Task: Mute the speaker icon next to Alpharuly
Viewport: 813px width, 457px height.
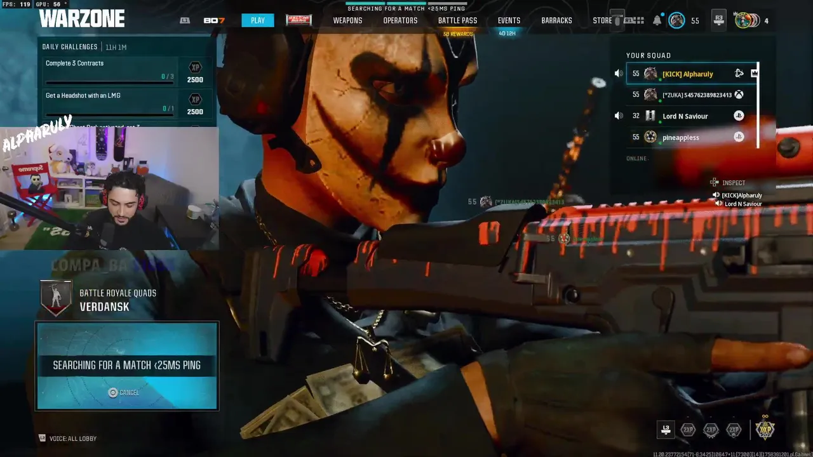Action: 619,74
